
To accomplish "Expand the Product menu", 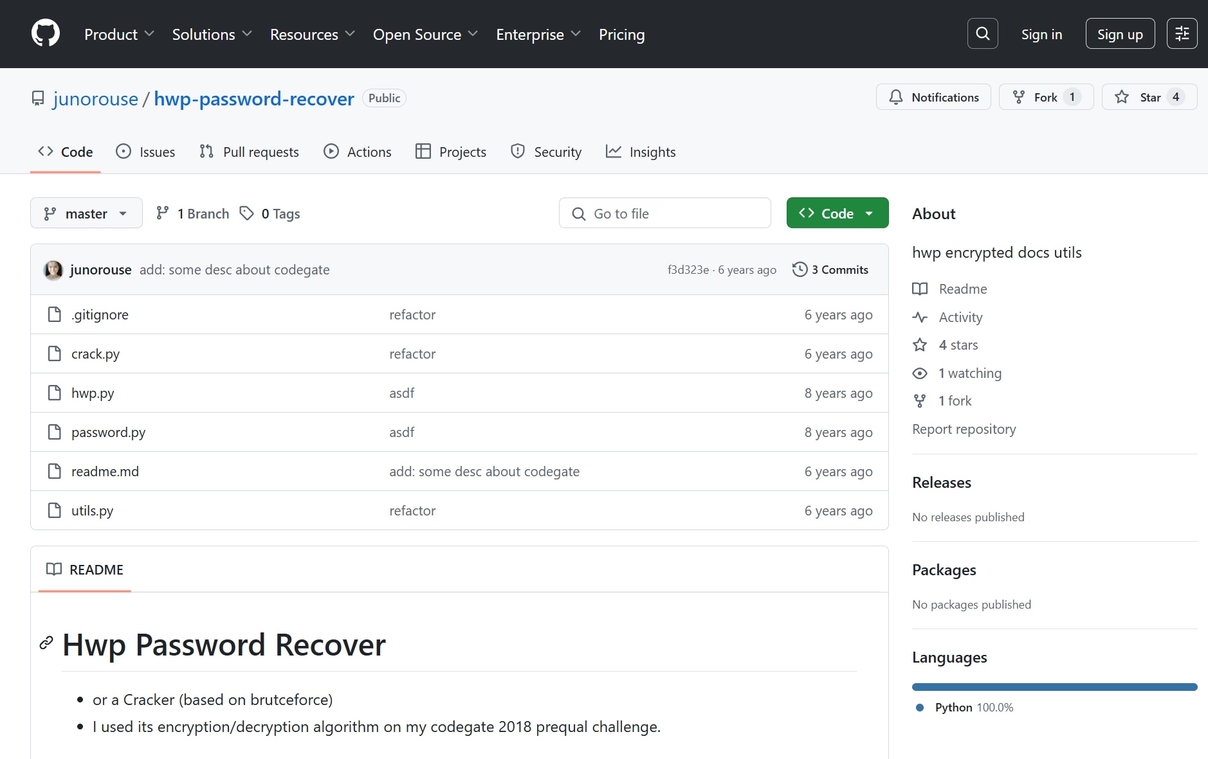I will click(x=119, y=34).
